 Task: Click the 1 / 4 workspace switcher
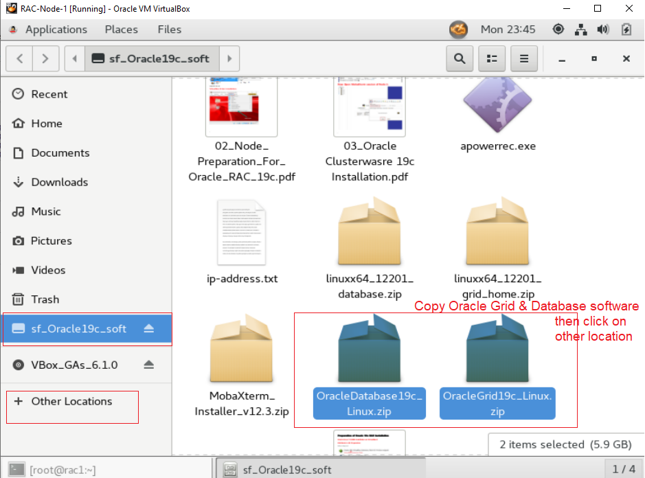click(624, 469)
